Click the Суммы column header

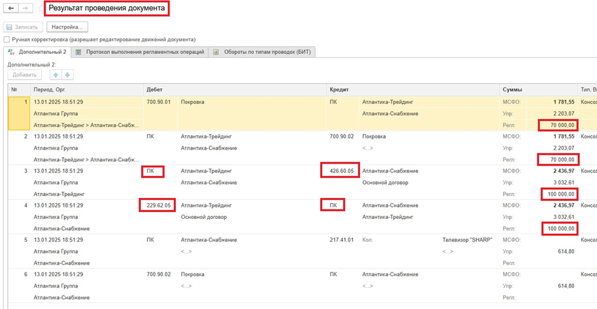click(512, 89)
